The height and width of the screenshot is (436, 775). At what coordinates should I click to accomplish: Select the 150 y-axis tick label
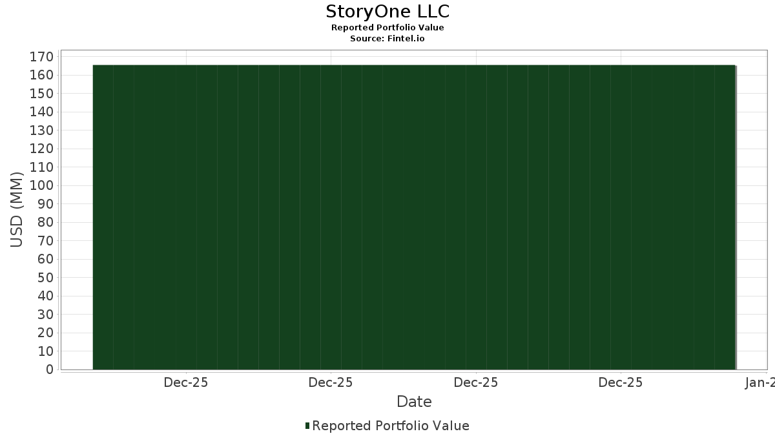pos(41,94)
